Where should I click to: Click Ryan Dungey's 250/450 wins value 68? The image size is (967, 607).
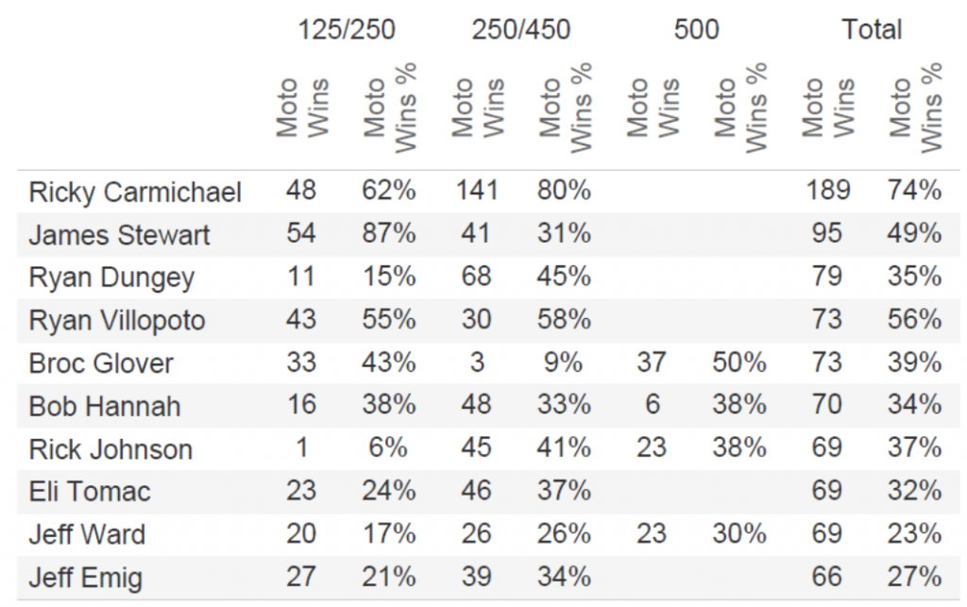(x=476, y=277)
